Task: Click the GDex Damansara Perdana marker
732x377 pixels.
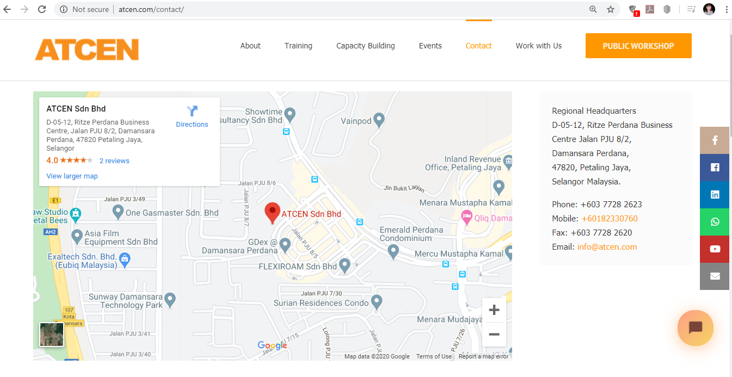Action: point(285,245)
